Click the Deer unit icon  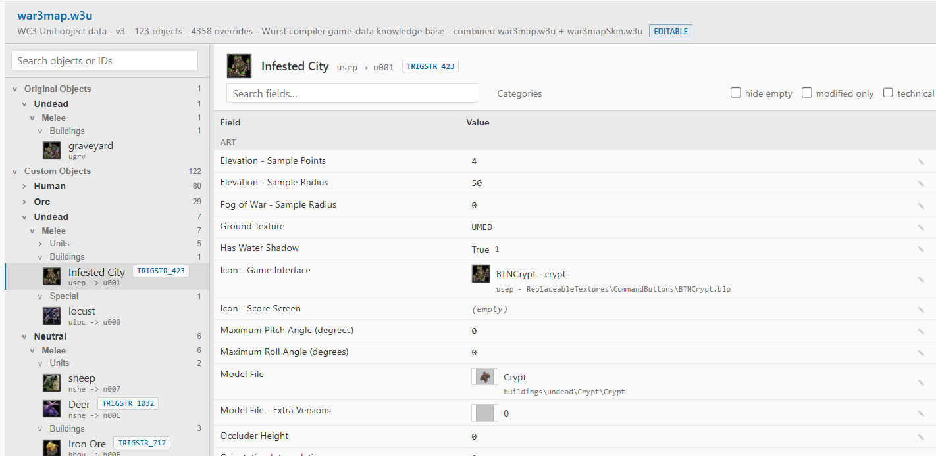[x=52, y=409]
